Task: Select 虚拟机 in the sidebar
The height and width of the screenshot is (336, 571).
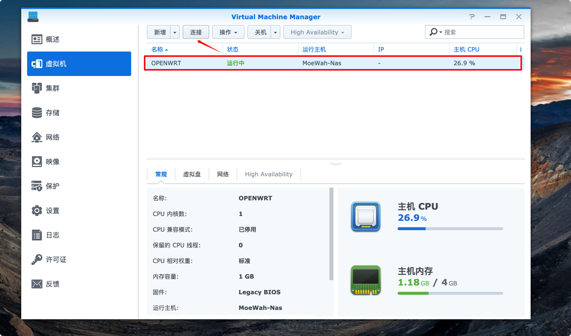Action: pos(79,64)
